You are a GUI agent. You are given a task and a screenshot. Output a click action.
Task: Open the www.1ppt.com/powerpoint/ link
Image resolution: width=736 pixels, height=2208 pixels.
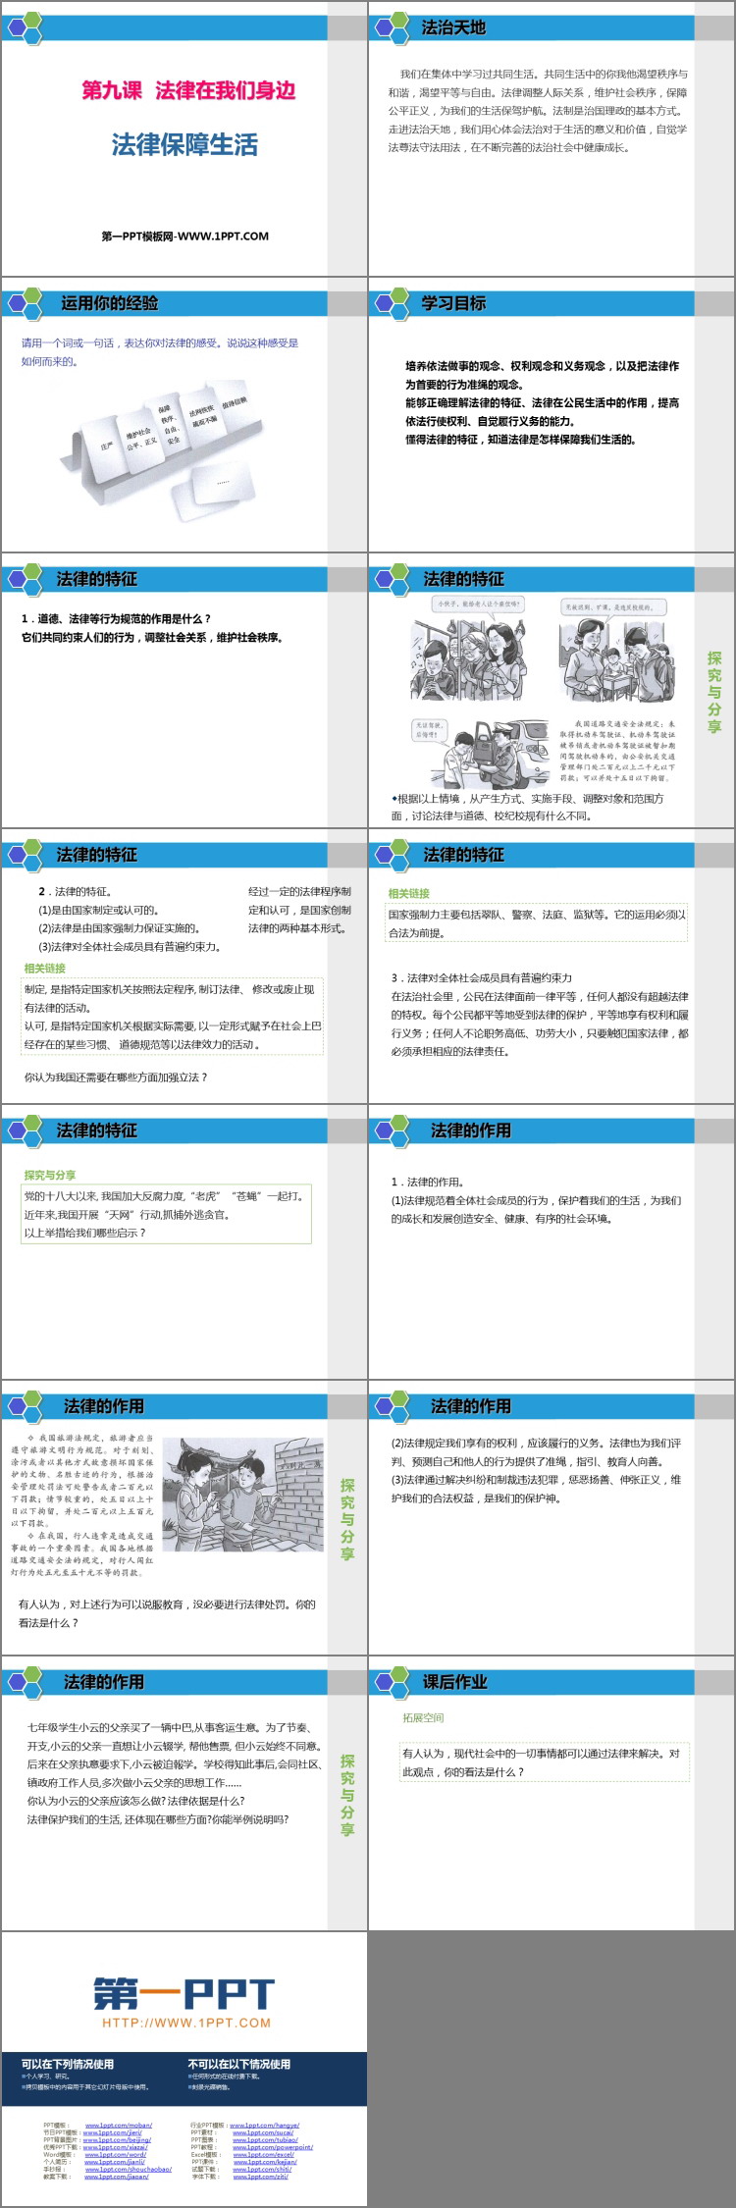[x=272, y=2147]
